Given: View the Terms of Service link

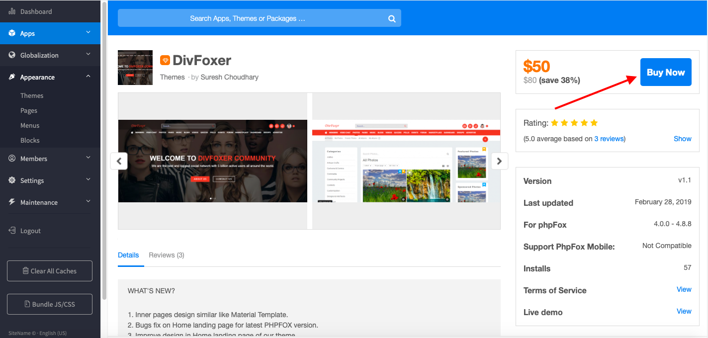Looking at the screenshot, I should click(684, 289).
